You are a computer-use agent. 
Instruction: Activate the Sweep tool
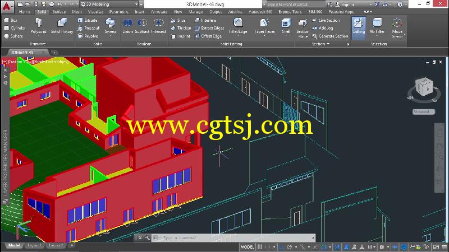click(110, 26)
